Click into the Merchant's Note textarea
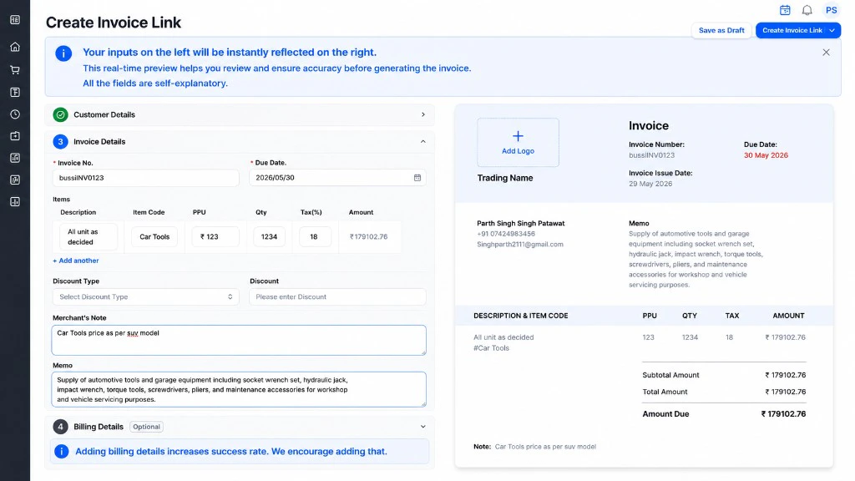Image resolution: width=855 pixels, height=481 pixels. pos(239,341)
